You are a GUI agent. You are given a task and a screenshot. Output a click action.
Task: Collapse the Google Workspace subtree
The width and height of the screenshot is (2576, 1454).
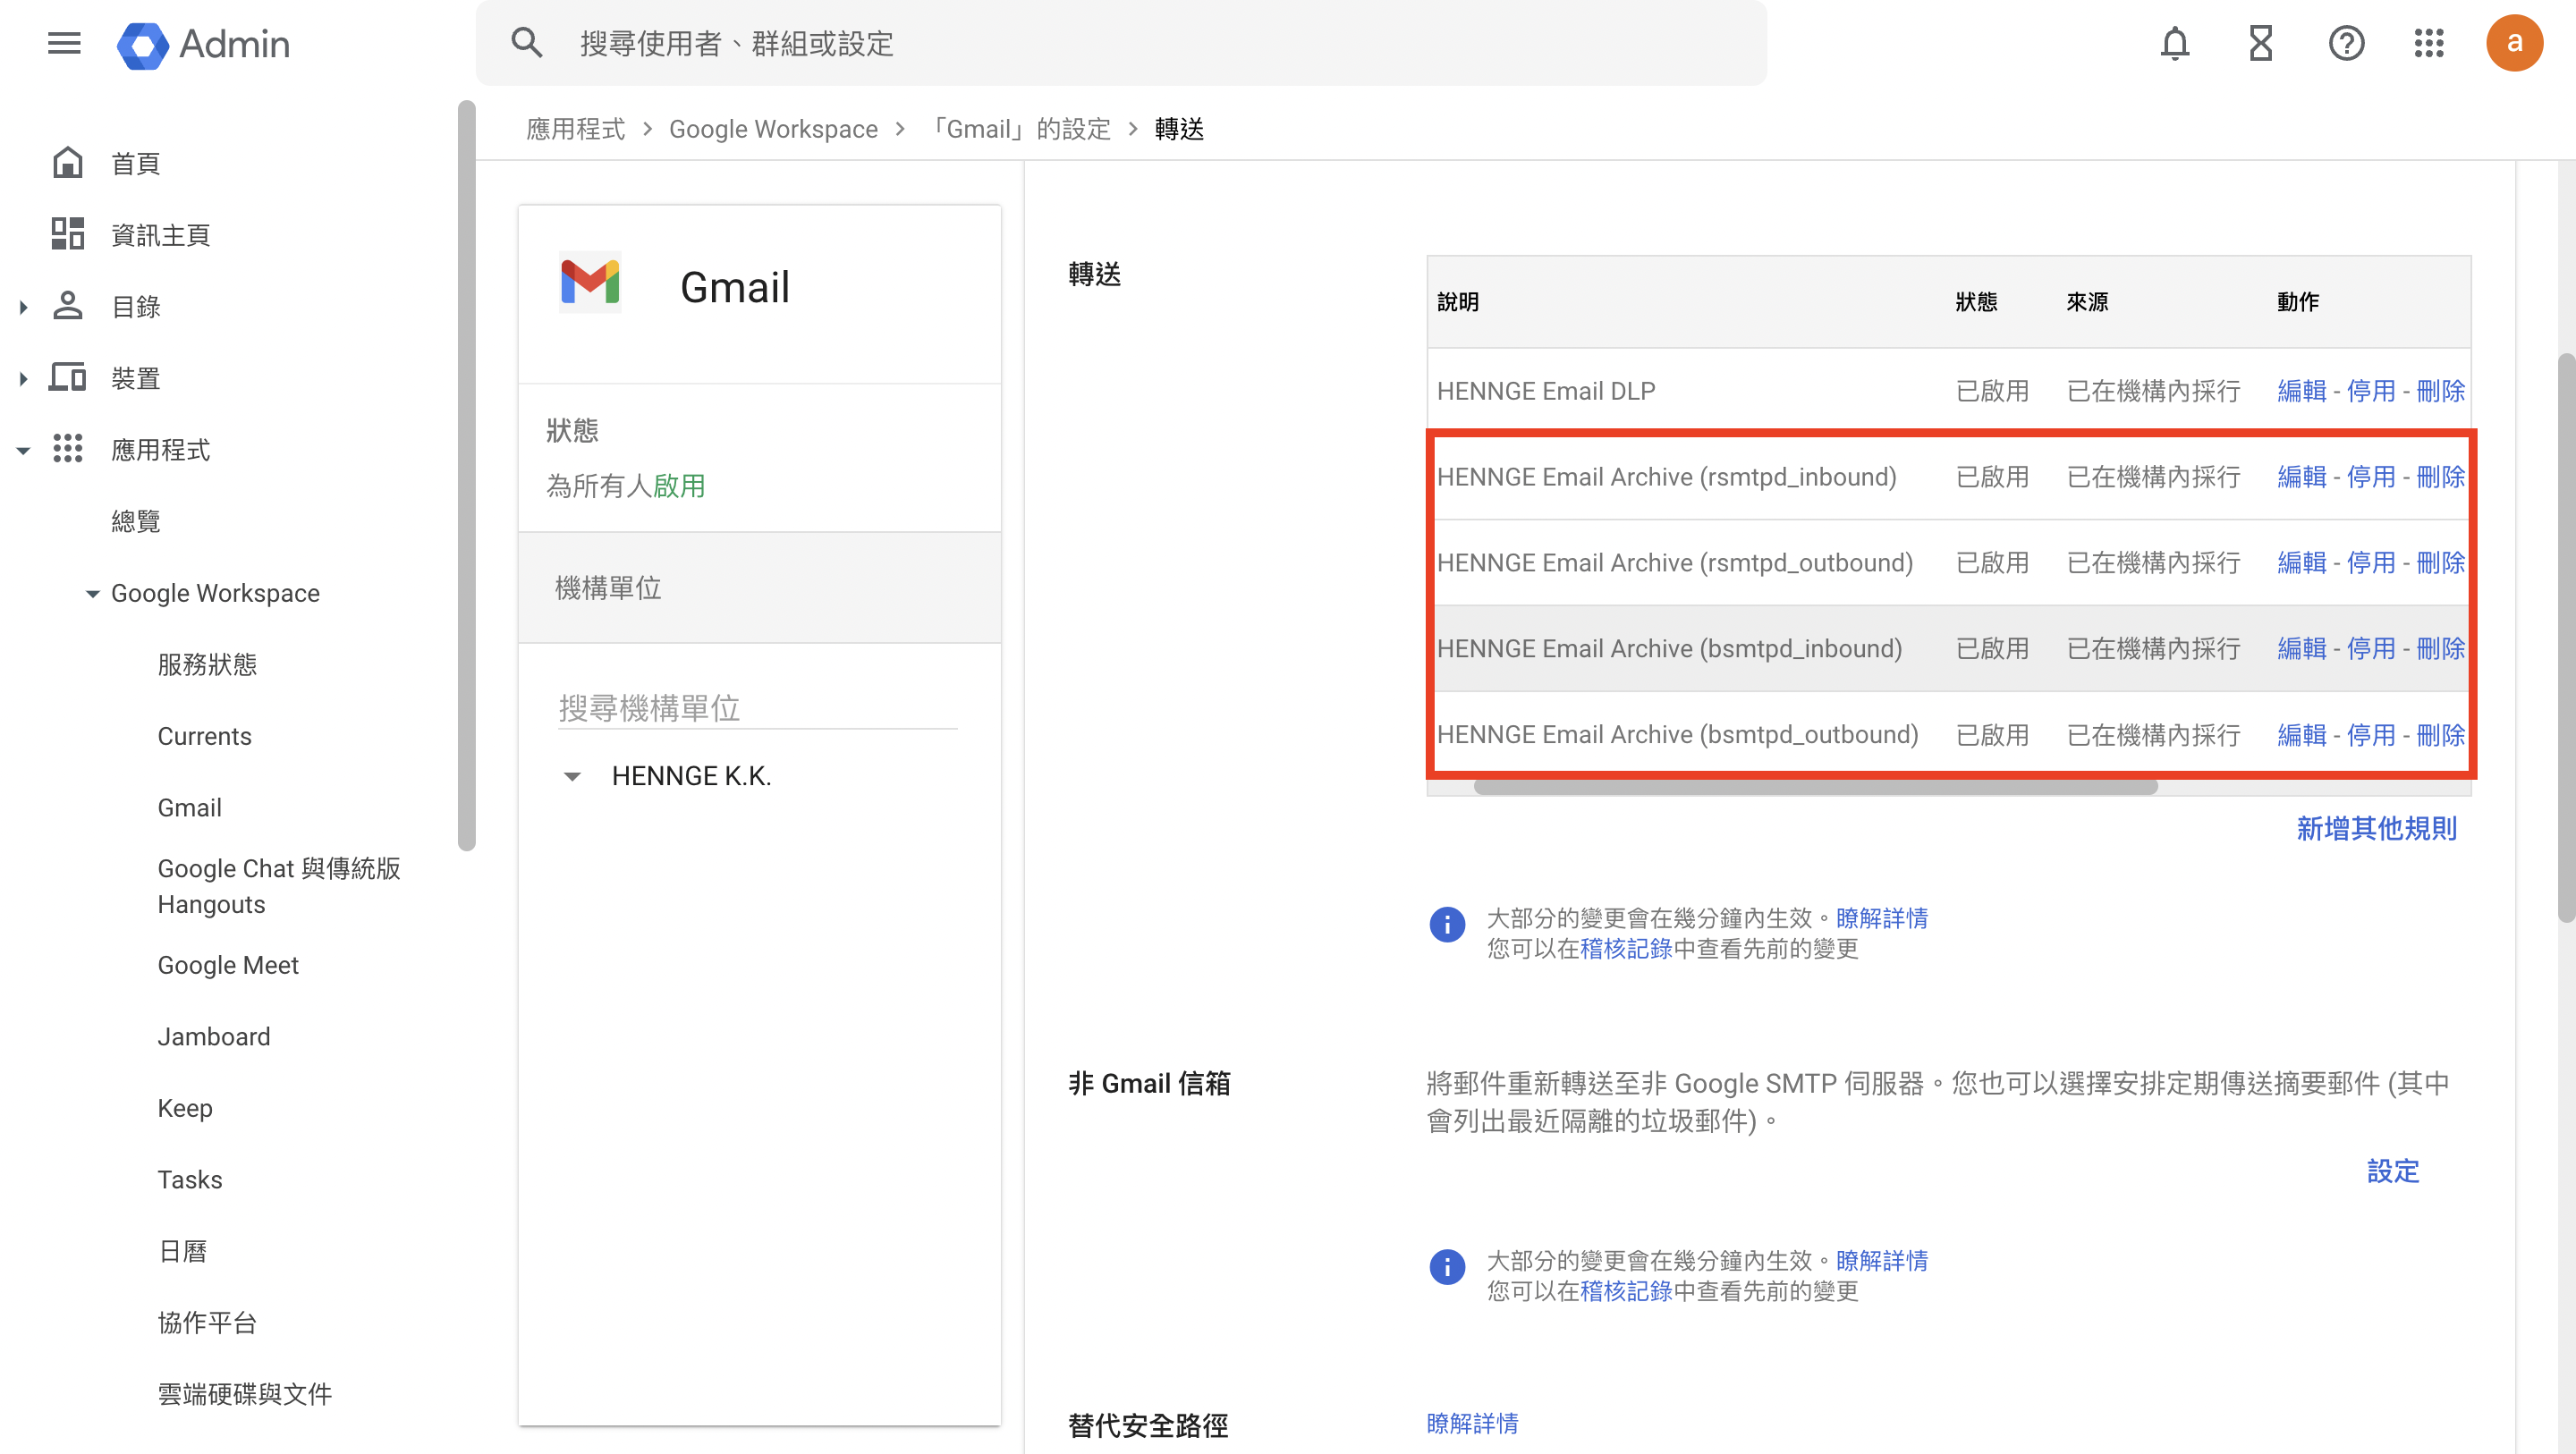(93, 594)
